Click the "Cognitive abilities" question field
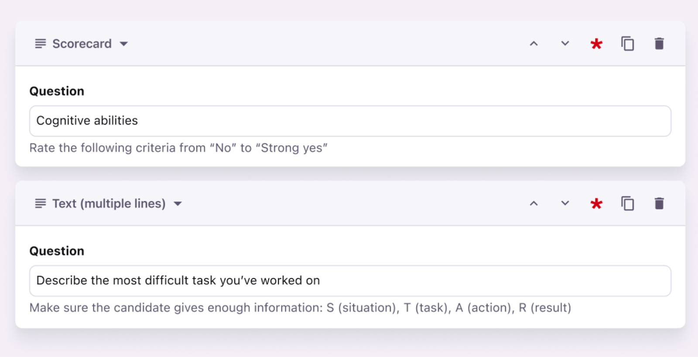Screen dimensions: 698x357 (x=350, y=121)
